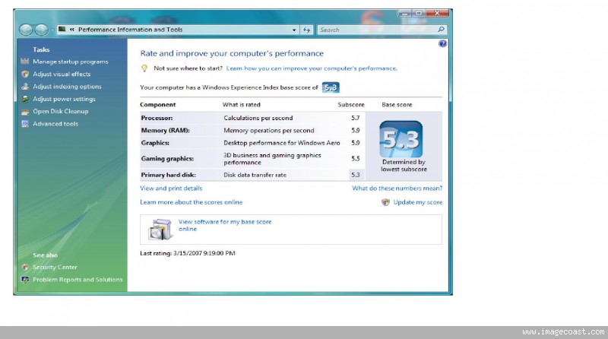Screen dimensions: 608x339
Task: Click the Advanced tools icon
Action: pyautogui.click(x=25, y=124)
